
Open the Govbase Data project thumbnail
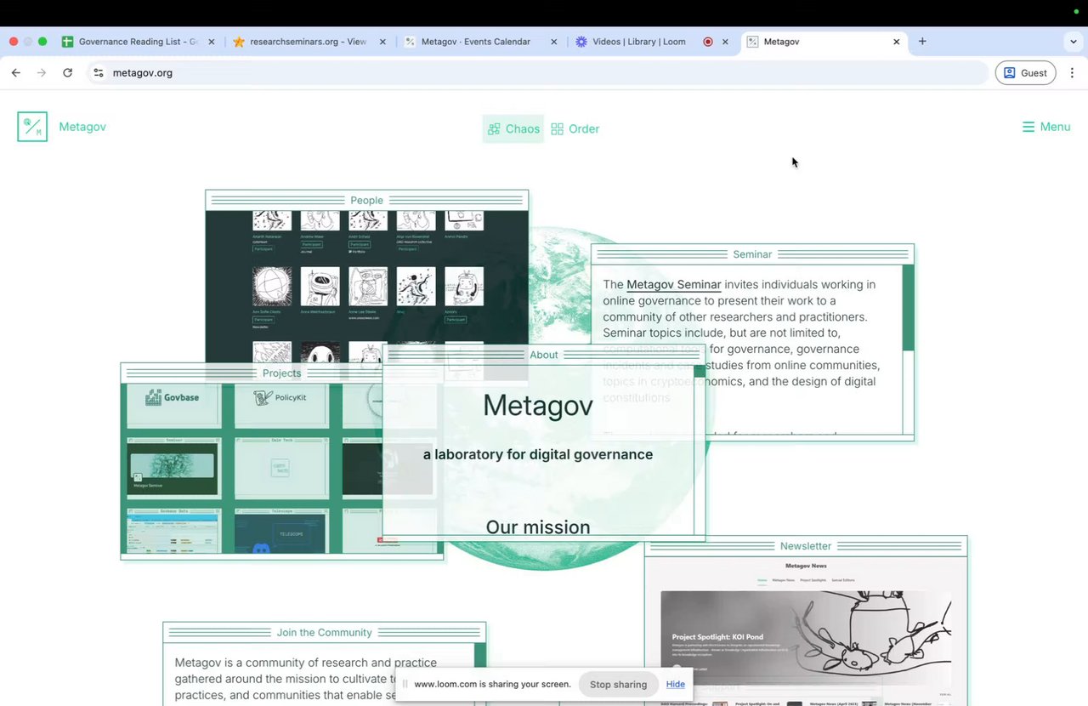pyautogui.click(x=173, y=531)
